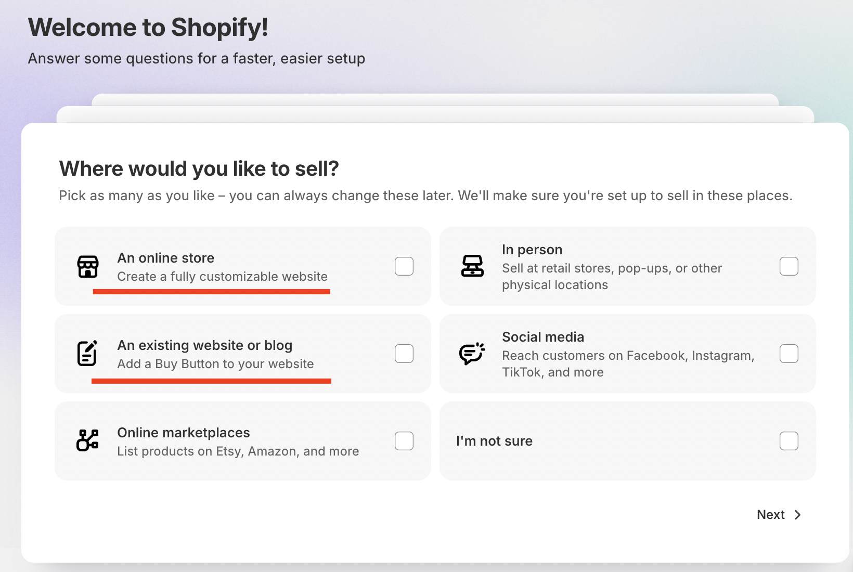The height and width of the screenshot is (572, 853).
Task: Click 'Reach customers on Facebook, Instagram' description
Action: [x=628, y=364]
